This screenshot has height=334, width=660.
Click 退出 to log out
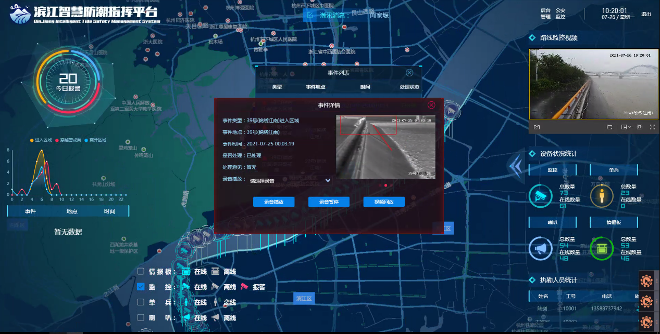pyautogui.click(x=646, y=14)
